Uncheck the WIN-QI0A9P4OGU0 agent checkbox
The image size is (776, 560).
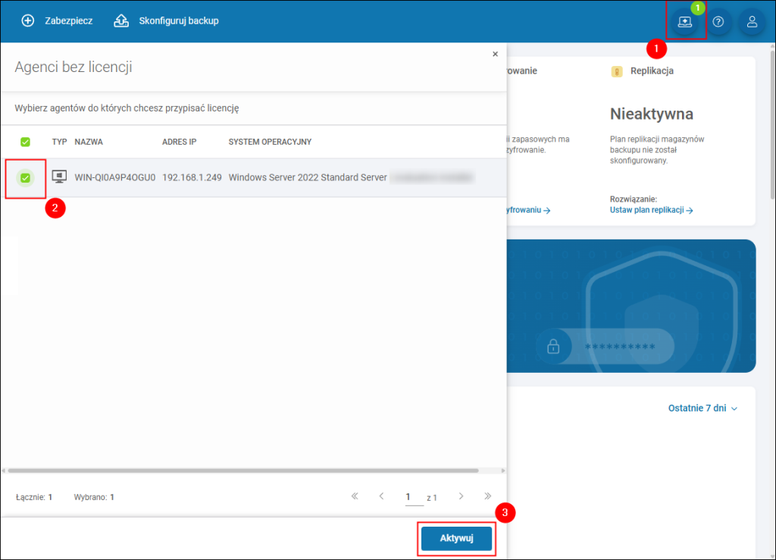[x=25, y=177]
